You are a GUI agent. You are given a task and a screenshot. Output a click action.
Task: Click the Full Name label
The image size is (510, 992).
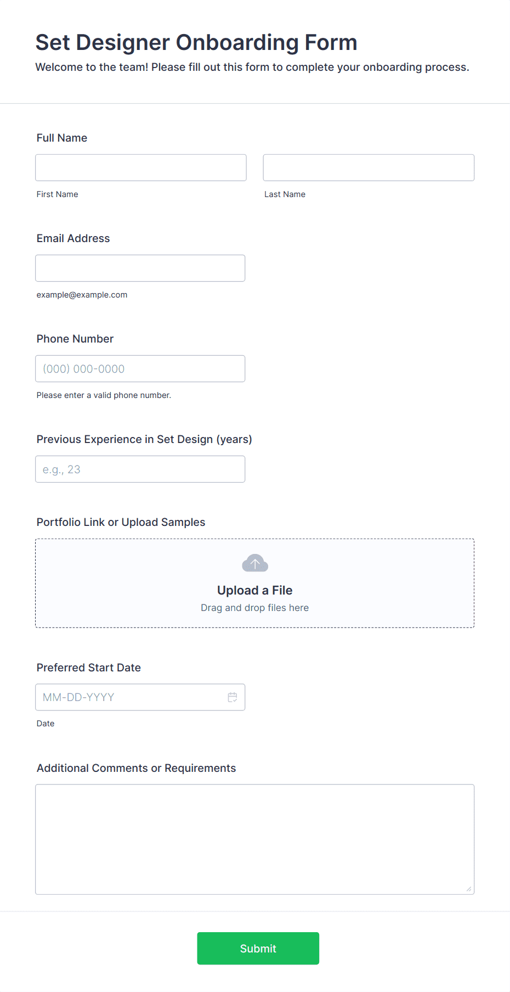click(62, 138)
